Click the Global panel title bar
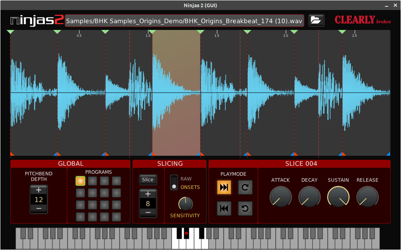This screenshot has width=401, height=250. (71, 163)
